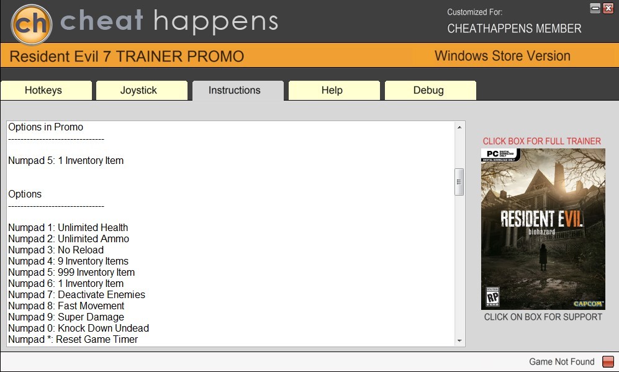Click the Numpad 1: Unlimited Health line

[68, 227]
